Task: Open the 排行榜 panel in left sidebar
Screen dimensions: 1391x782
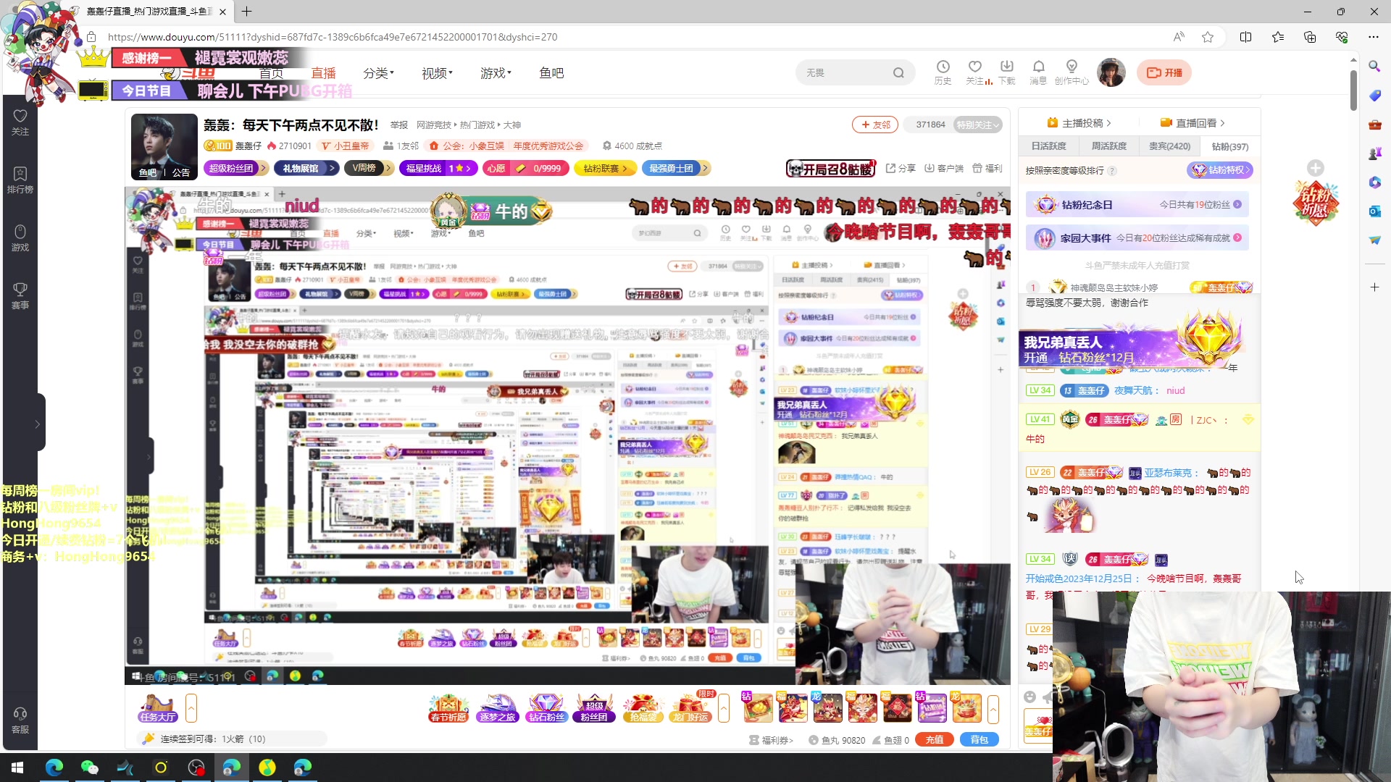Action: coord(20,177)
